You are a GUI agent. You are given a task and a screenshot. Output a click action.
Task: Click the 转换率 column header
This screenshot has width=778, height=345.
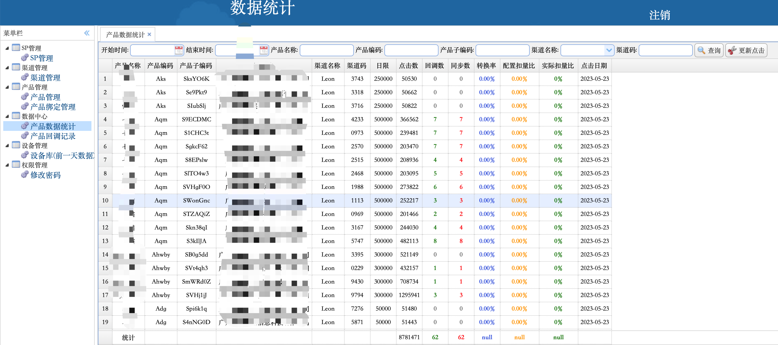(486, 65)
